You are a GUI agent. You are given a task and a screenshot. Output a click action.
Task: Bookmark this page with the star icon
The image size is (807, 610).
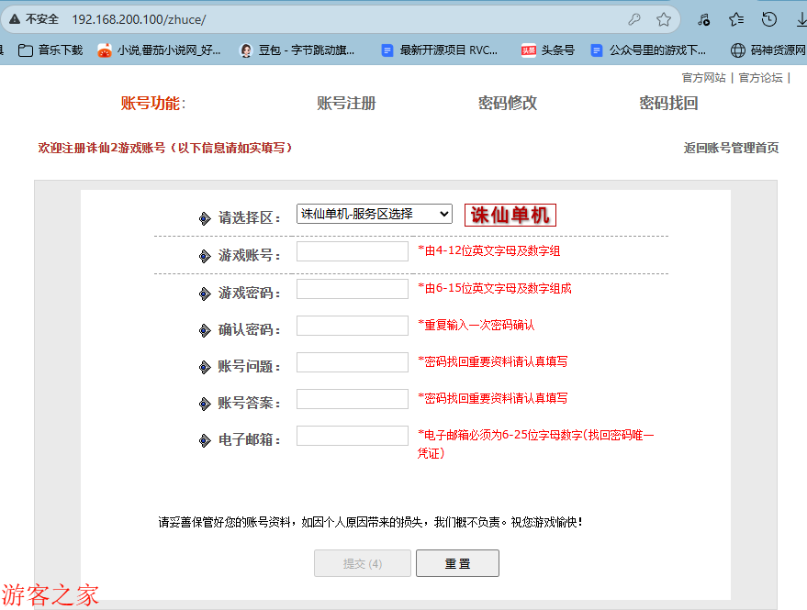point(664,19)
